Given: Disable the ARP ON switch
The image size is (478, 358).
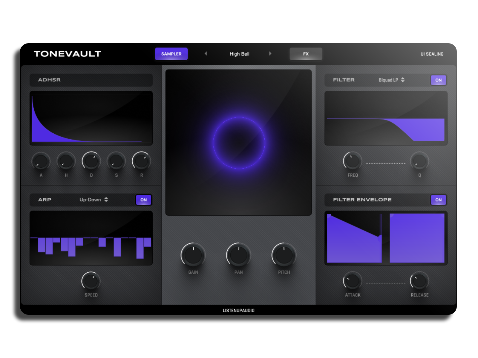Looking at the screenshot, I should pyautogui.click(x=144, y=200).
